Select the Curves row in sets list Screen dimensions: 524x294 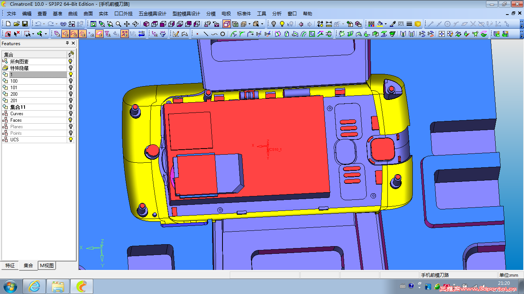(x=35, y=114)
